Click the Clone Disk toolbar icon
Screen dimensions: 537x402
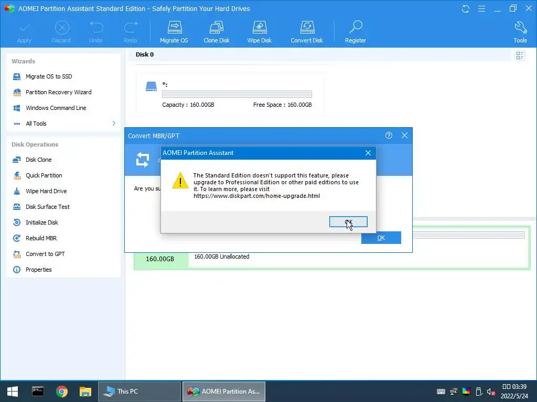point(217,32)
